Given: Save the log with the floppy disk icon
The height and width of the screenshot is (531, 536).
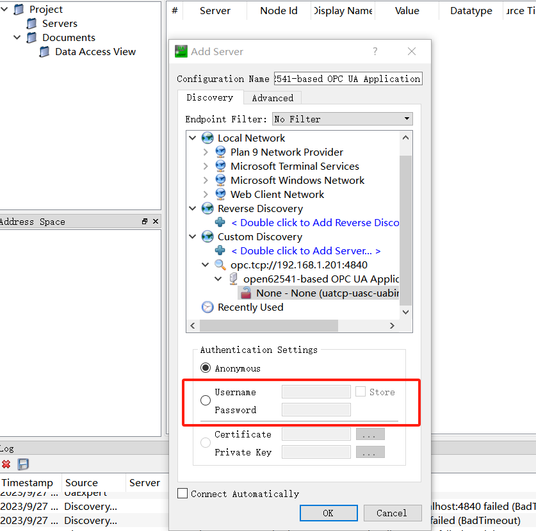Looking at the screenshot, I should click(x=23, y=464).
